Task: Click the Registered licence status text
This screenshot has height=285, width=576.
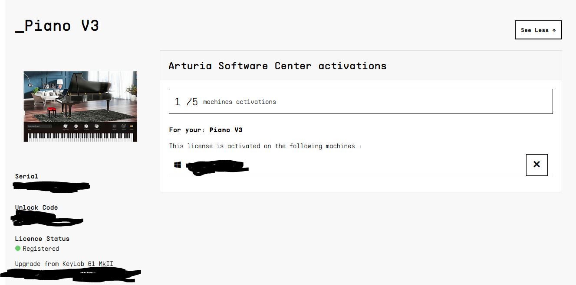Action: coord(41,249)
